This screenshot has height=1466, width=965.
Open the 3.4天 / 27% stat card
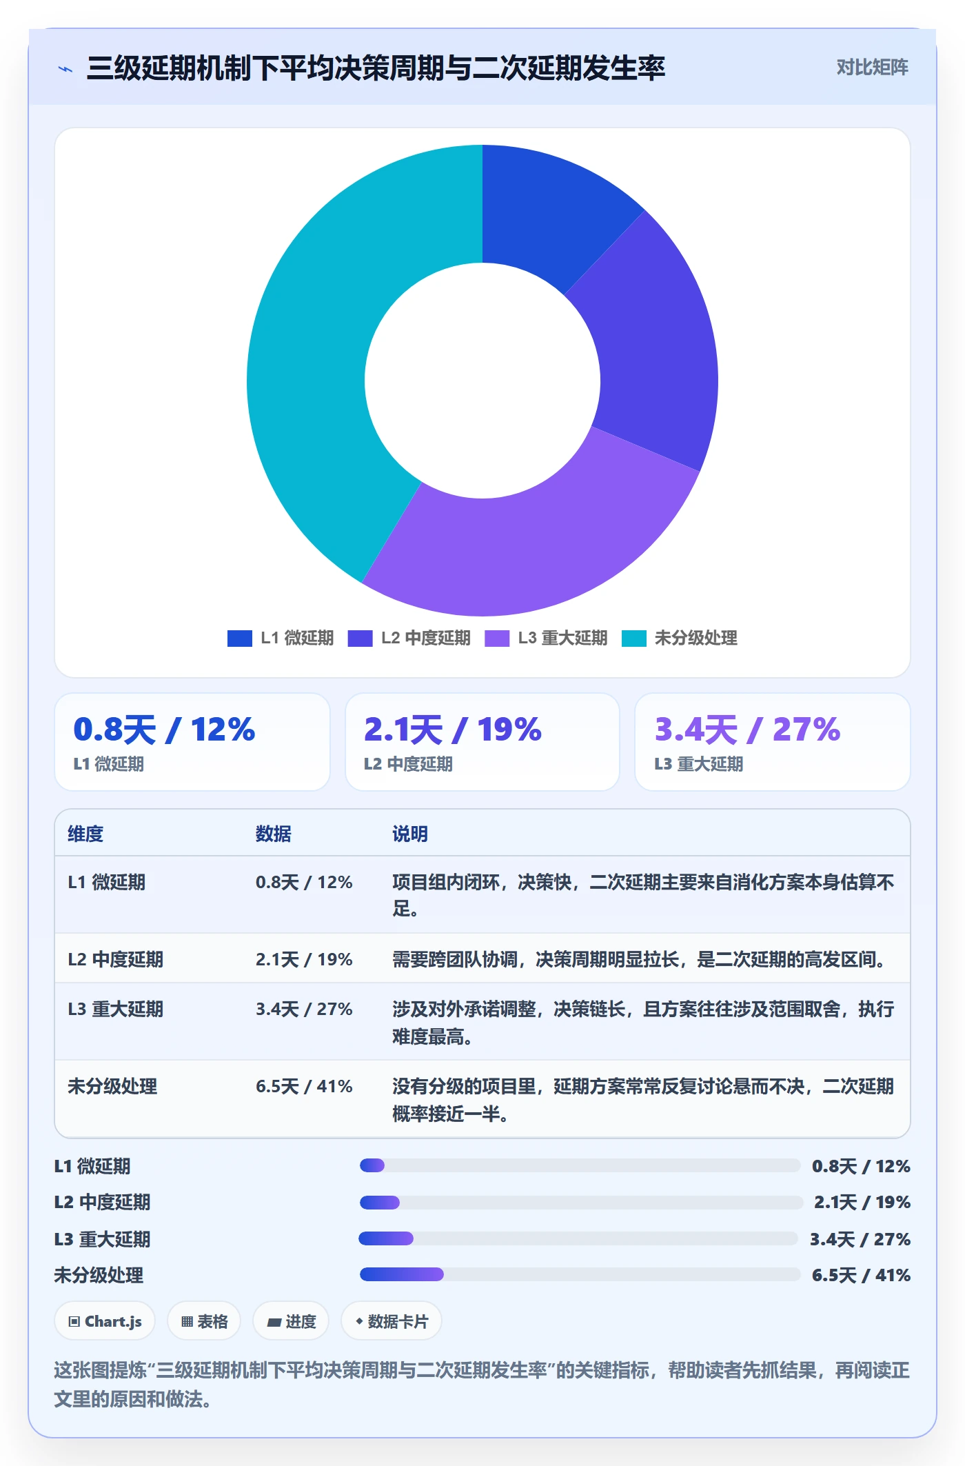tap(773, 742)
